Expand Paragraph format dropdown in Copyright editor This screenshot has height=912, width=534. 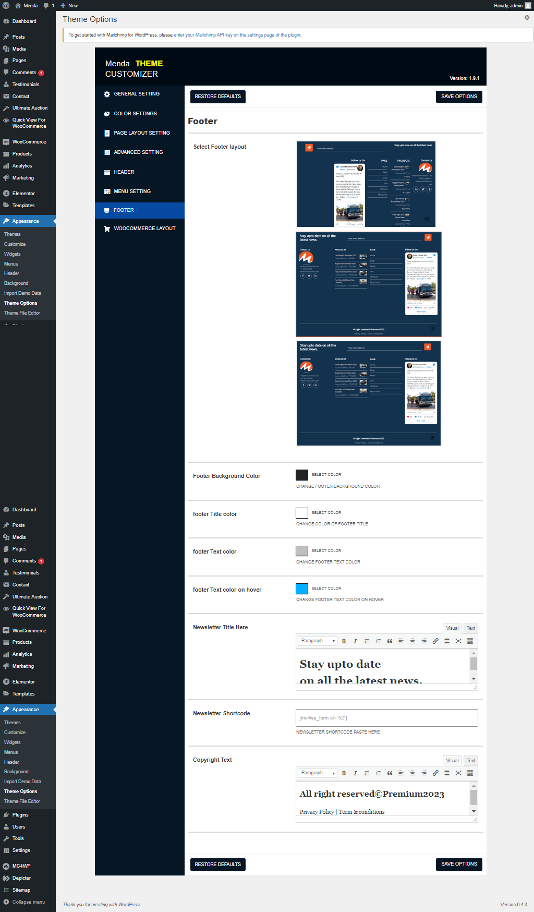click(x=317, y=773)
